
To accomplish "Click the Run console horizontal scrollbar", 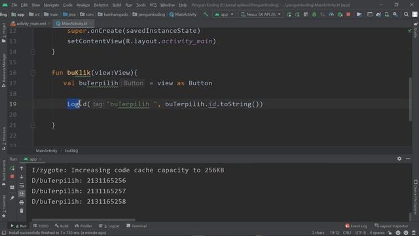I will click(x=83, y=220).
